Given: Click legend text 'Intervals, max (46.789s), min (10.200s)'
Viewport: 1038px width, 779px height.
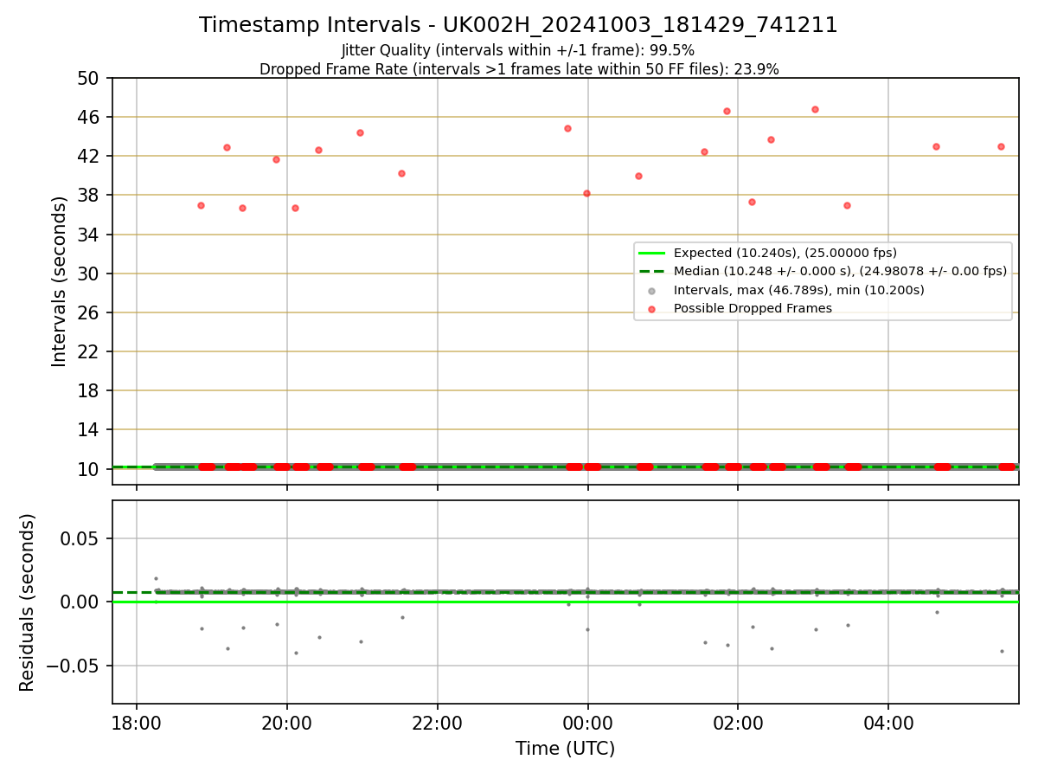Looking at the screenshot, I should click(798, 290).
